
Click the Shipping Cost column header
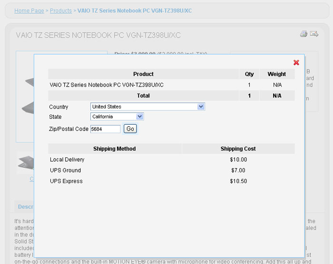click(x=238, y=149)
